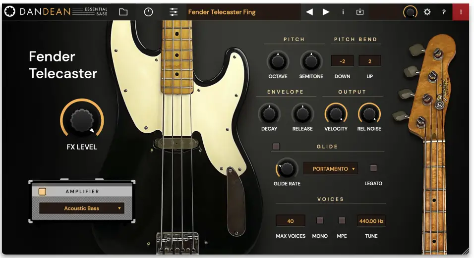Click pitch bend DOWN value -2
The width and height of the screenshot is (474, 258).
pyautogui.click(x=342, y=61)
